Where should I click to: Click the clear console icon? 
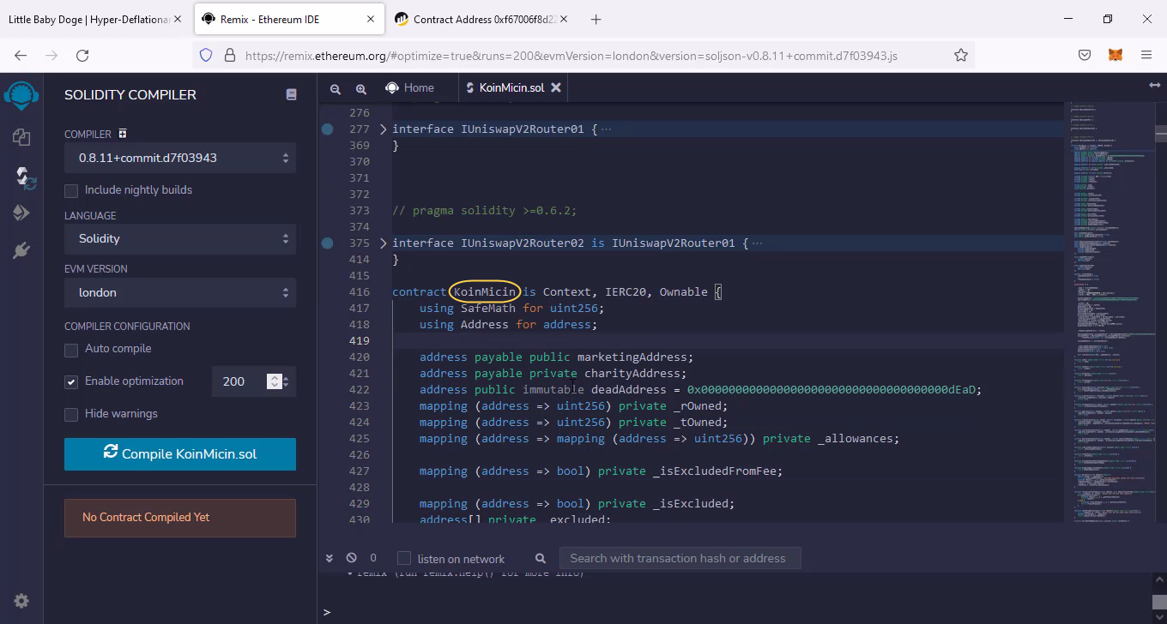point(351,558)
